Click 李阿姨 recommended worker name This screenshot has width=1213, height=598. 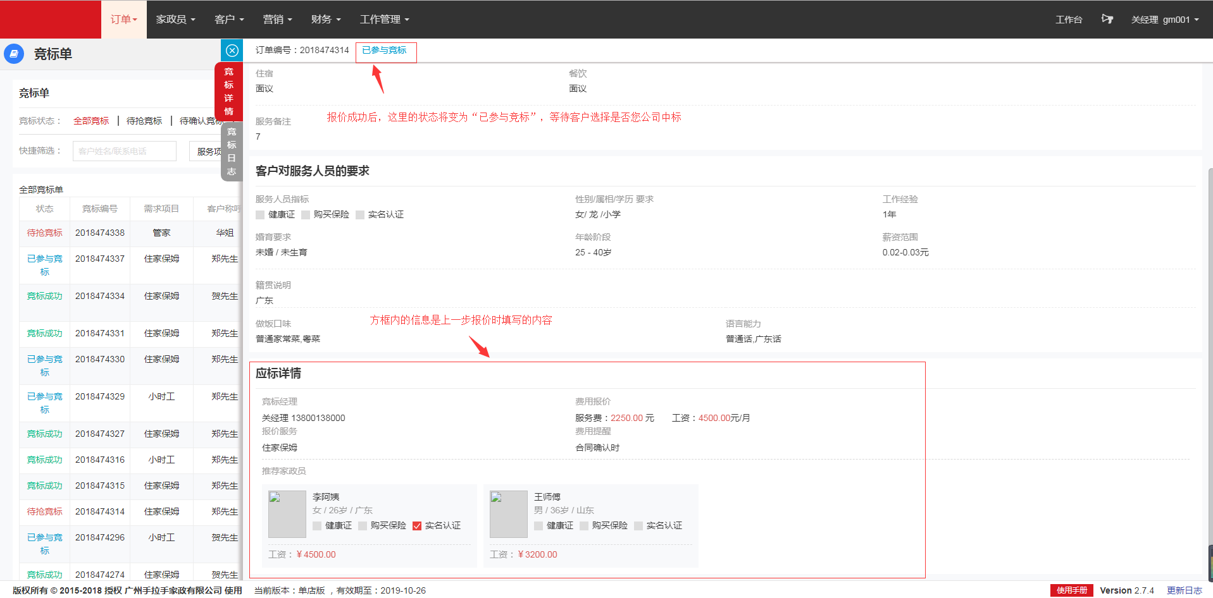click(326, 497)
